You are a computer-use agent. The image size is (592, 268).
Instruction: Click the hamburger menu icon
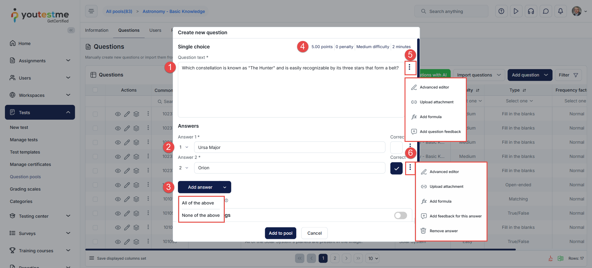[91, 11]
